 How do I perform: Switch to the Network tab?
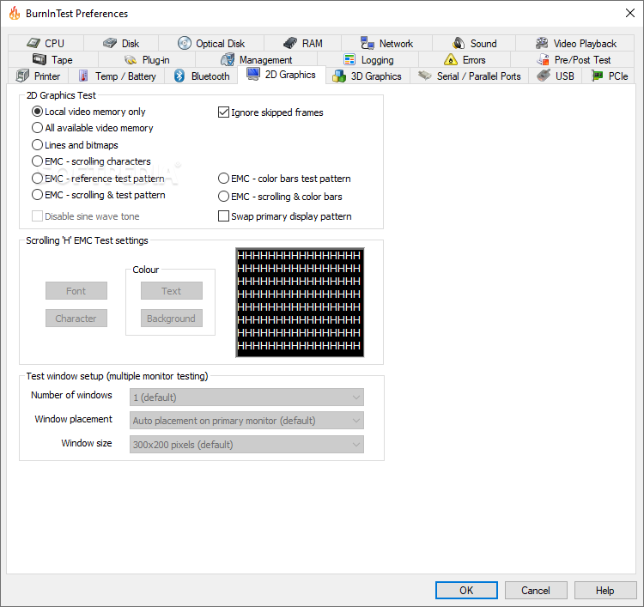386,43
